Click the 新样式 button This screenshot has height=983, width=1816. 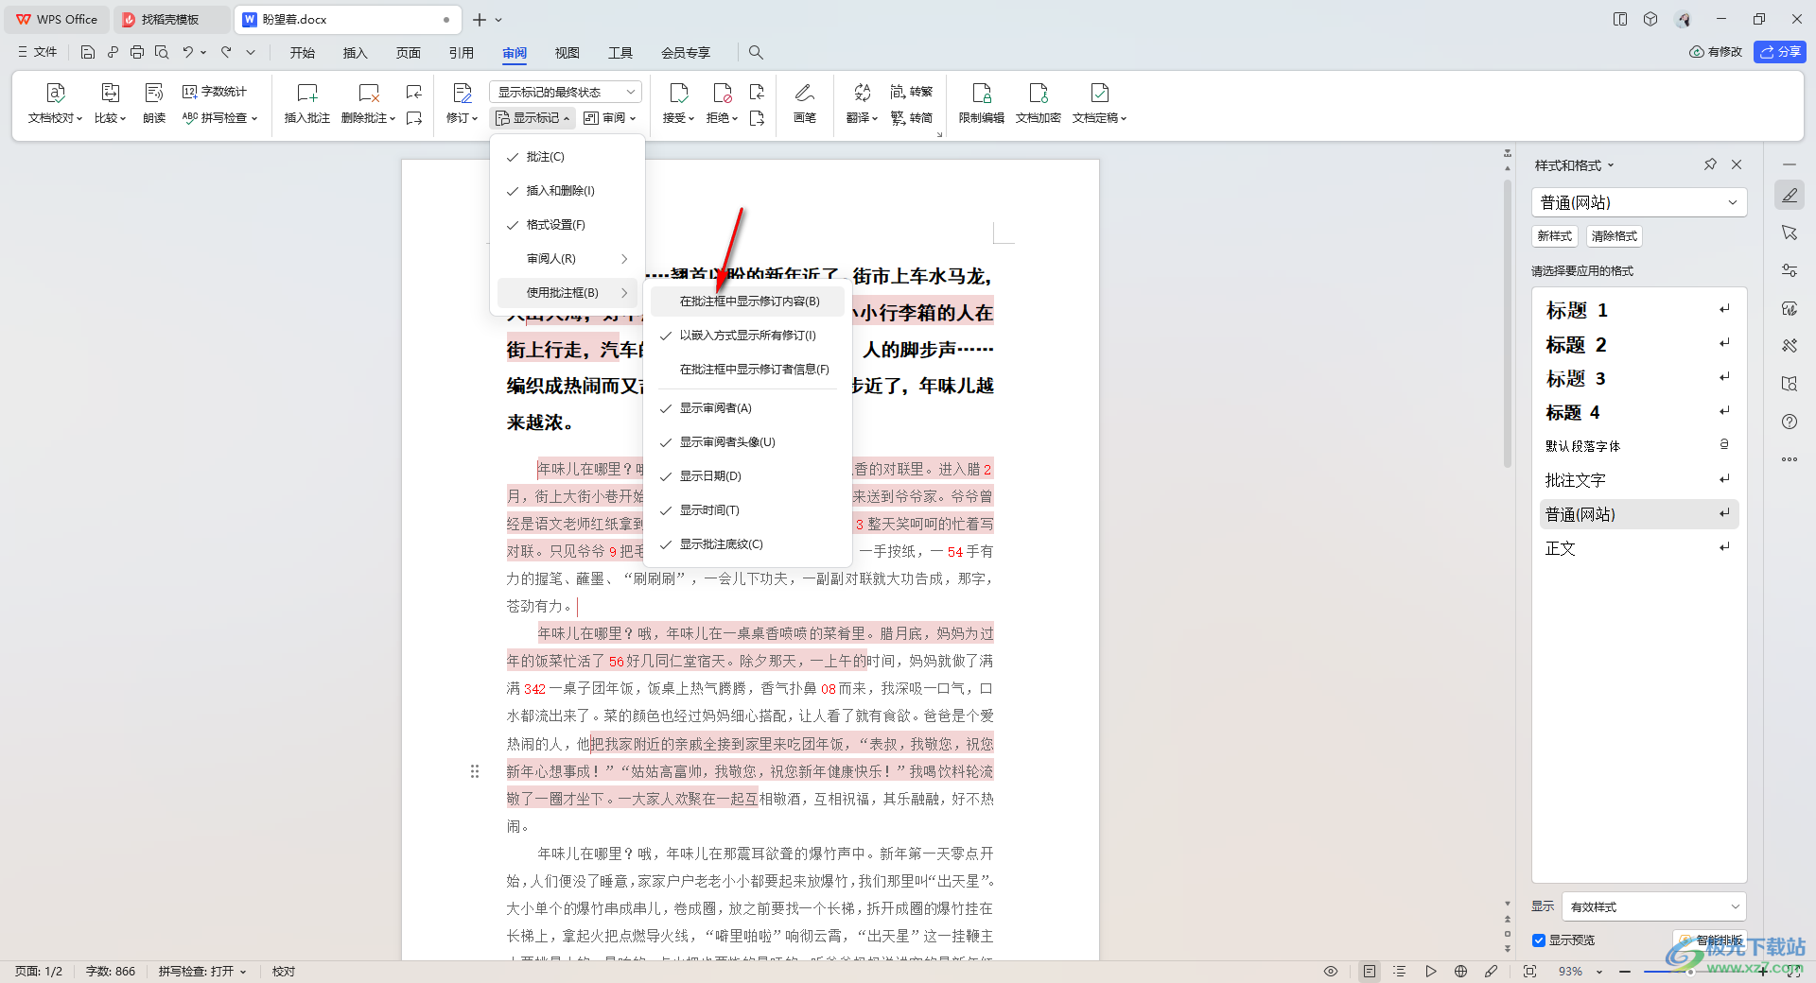[1555, 236]
